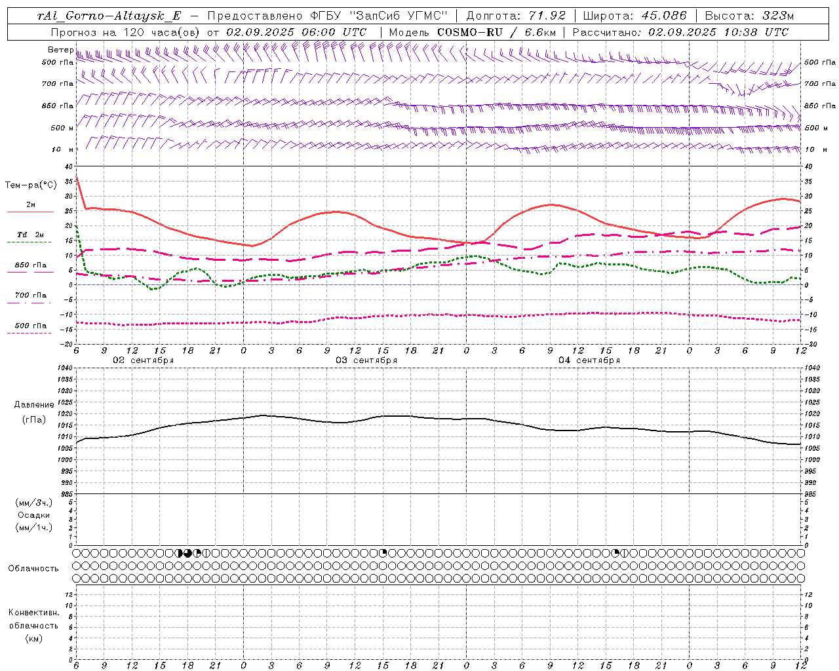This screenshot has height=671, width=839.
Task: Click the 03 сентября date label
Action: (x=366, y=360)
